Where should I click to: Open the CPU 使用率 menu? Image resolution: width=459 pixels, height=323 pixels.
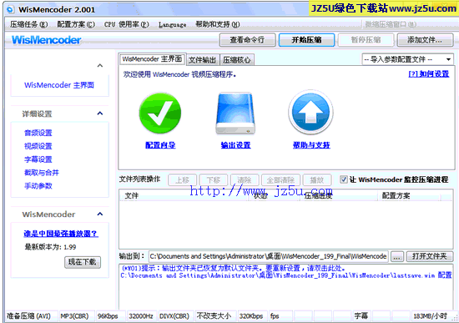click(x=127, y=24)
